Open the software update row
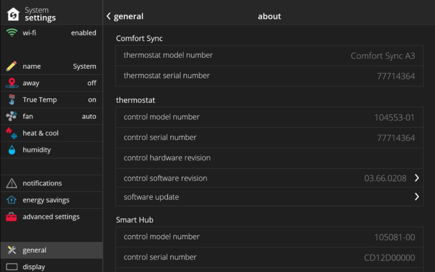Image resolution: width=435 pixels, height=272 pixels. tap(269, 197)
